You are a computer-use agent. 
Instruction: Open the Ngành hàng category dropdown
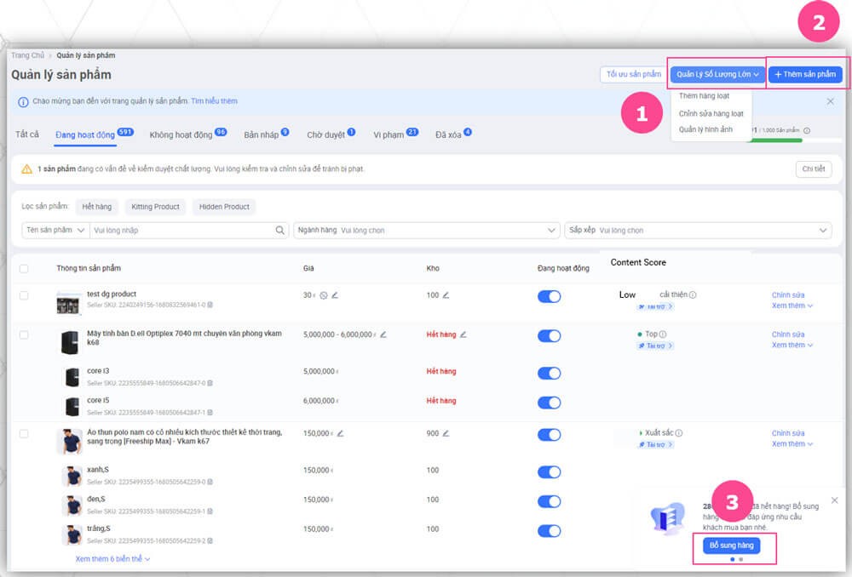(426, 231)
